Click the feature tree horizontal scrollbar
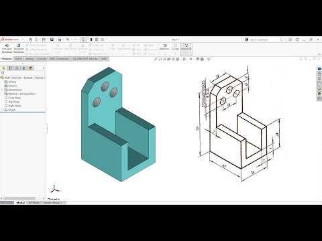 point(19,198)
